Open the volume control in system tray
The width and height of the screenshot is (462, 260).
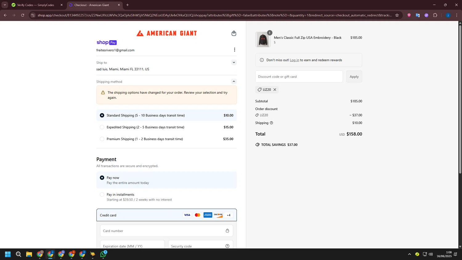point(431,254)
